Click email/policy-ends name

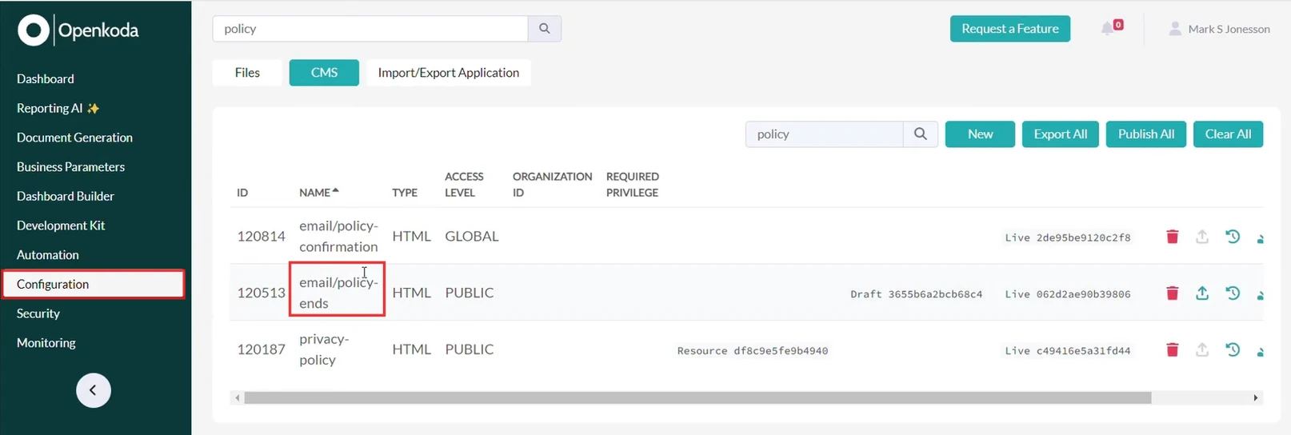point(338,293)
